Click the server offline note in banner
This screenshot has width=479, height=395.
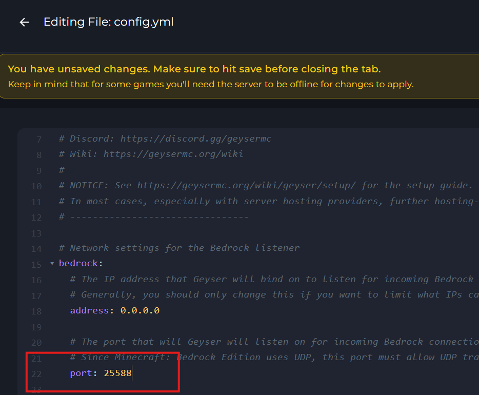coord(211,84)
